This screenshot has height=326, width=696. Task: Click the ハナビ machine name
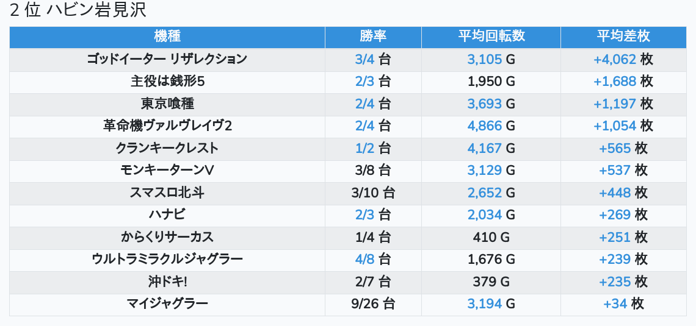click(167, 215)
